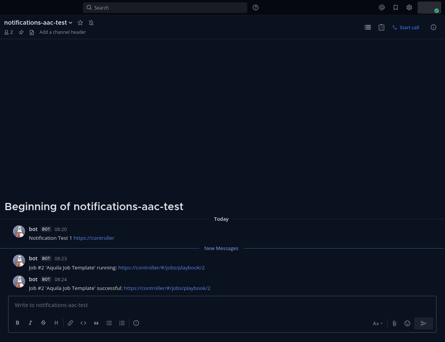Toggle formatting options with Aa control

pyautogui.click(x=378, y=323)
